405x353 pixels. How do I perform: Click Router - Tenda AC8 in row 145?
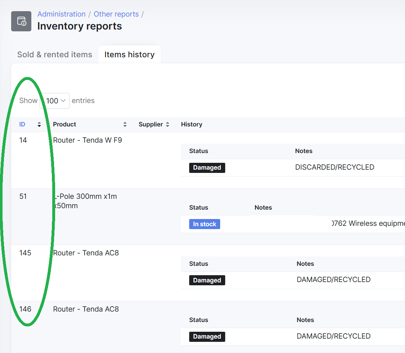pos(86,253)
